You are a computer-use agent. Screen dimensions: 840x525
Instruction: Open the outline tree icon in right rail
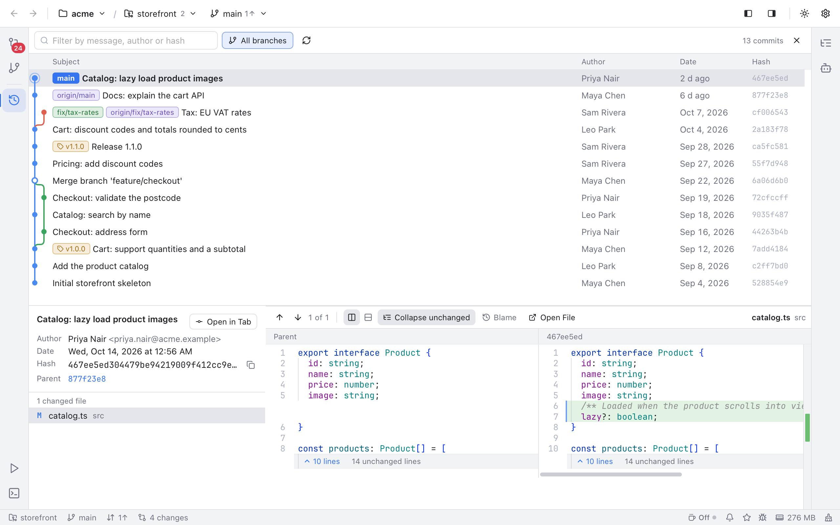826,43
